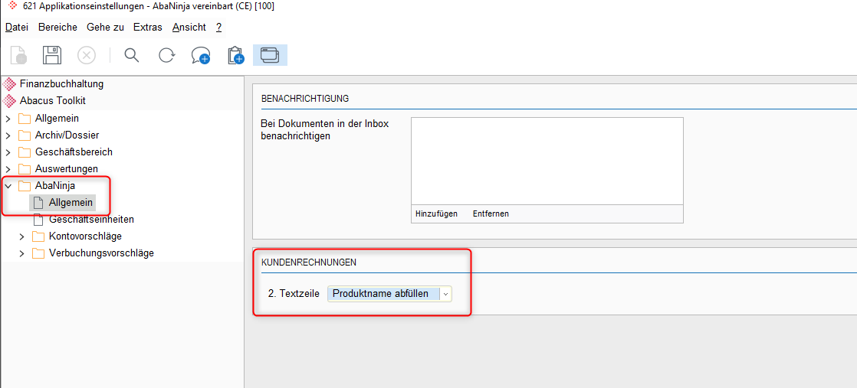Click Hinzufügen under the notification list
Viewport: 857px width, 388px height.
[436, 214]
